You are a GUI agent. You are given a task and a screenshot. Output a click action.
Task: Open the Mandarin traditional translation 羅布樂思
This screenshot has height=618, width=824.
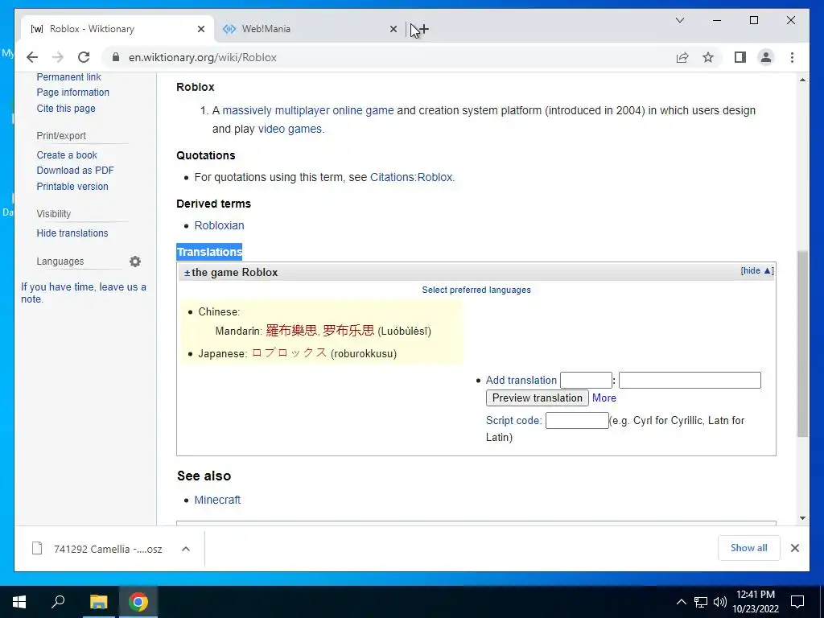(291, 331)
